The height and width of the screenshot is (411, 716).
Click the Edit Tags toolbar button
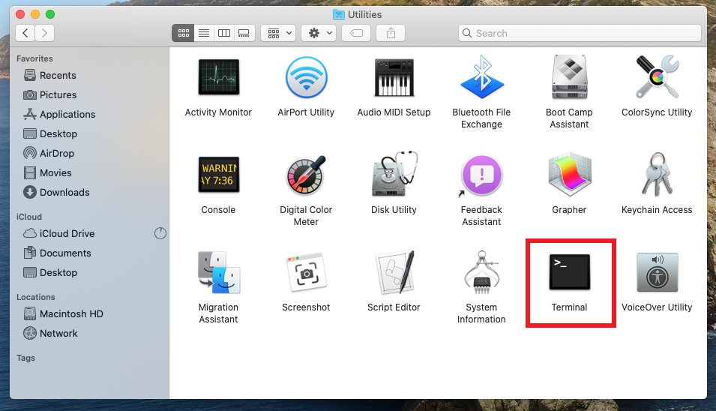click(x=356, y=33)
